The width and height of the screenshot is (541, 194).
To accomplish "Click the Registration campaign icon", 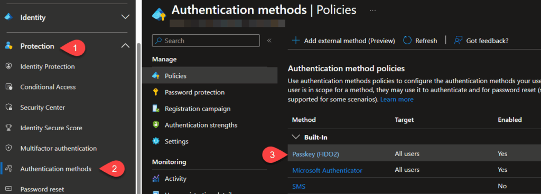I will [x=156, y=109].
